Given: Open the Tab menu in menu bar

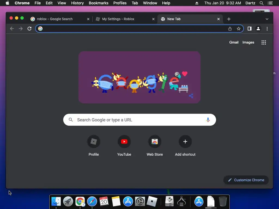Looking at the screenshot, I should tap(135, 3).
